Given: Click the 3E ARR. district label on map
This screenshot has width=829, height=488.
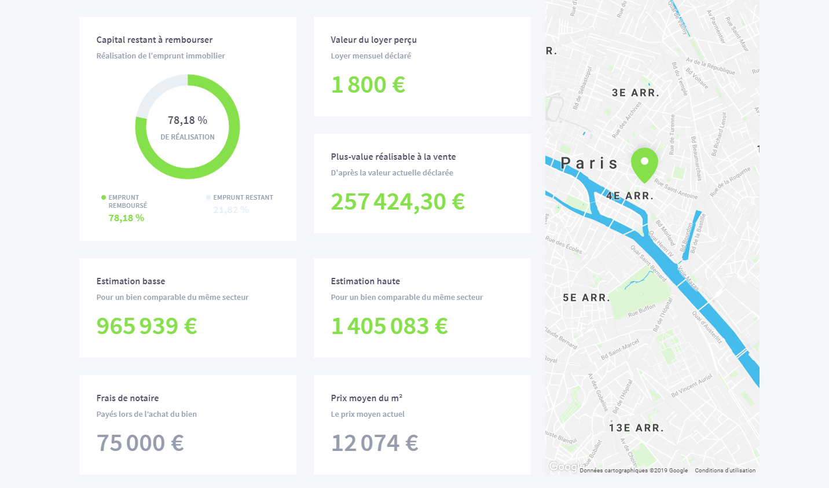Looking at the screenshot, I should pyautogui.click(x=636, y=93).
